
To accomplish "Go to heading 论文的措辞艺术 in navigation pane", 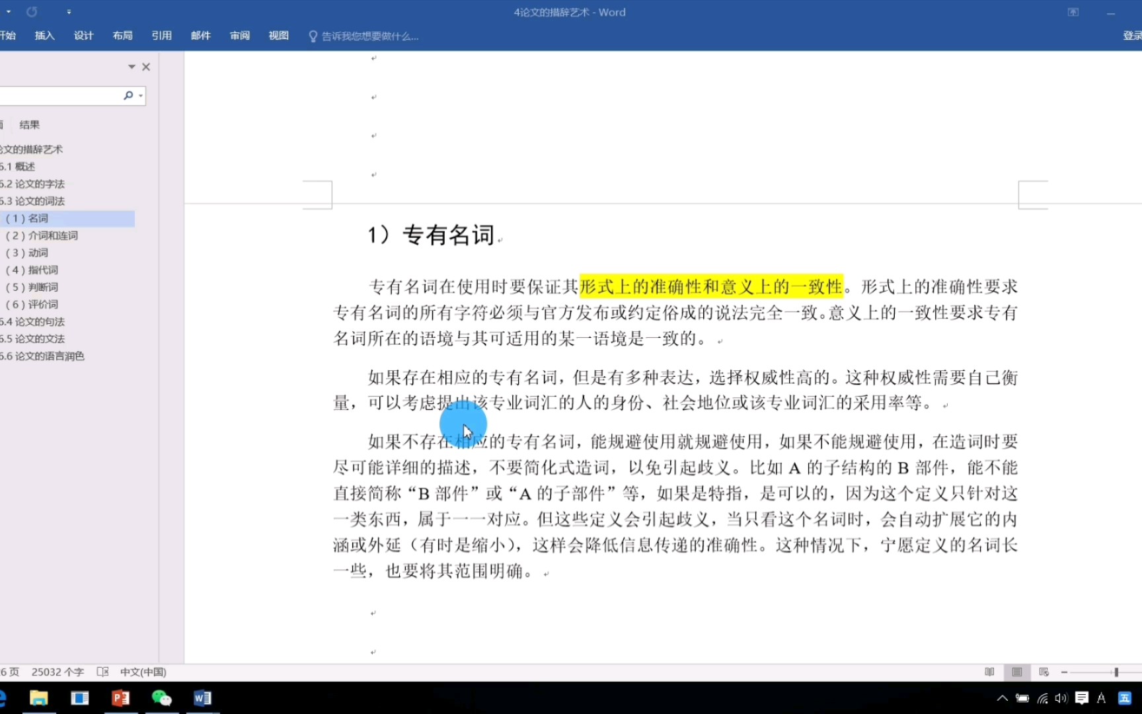I will [x=32, y=149].
